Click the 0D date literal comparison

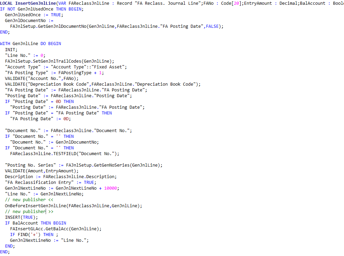[58, 101]
